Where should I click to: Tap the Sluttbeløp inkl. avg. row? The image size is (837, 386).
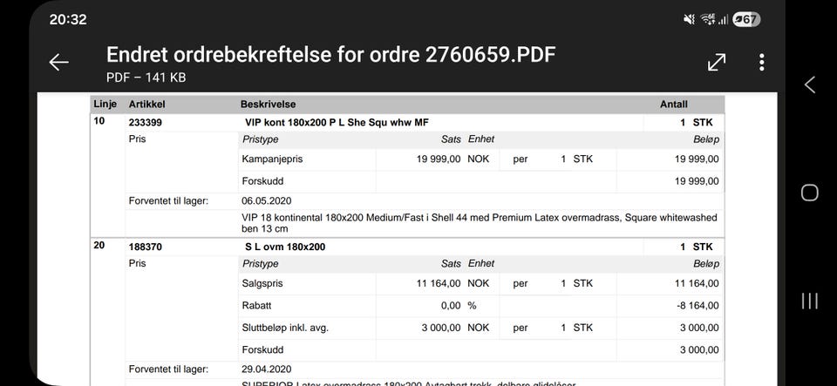pyautogui.click(x=284, y=328)
